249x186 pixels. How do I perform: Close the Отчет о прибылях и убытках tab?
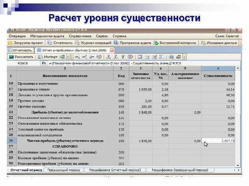pyautogui.click(x=112, y=50)
